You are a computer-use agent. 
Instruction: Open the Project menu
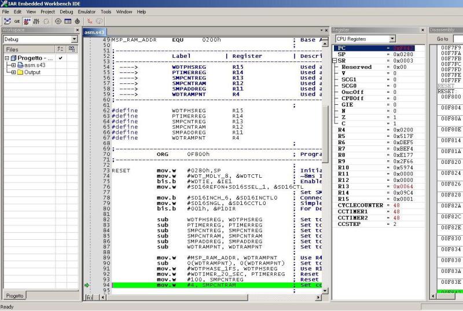pos(47,12)
